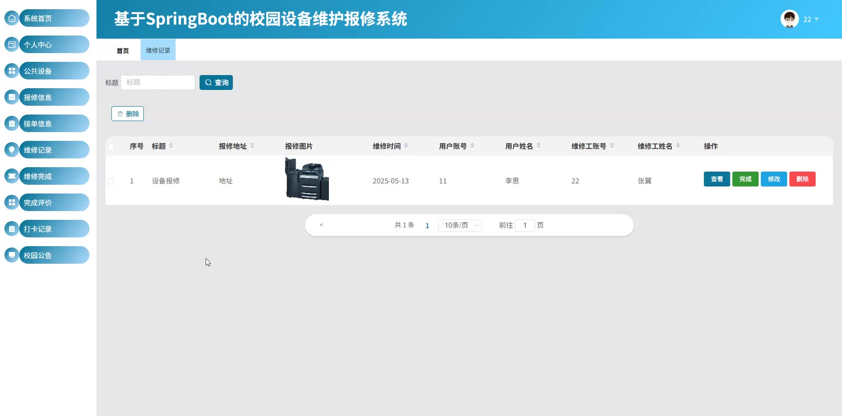The height and width of the screenshot is (416, 842).
Task: Click the document icon beside 打卡记录
Action: pos(12,229)
